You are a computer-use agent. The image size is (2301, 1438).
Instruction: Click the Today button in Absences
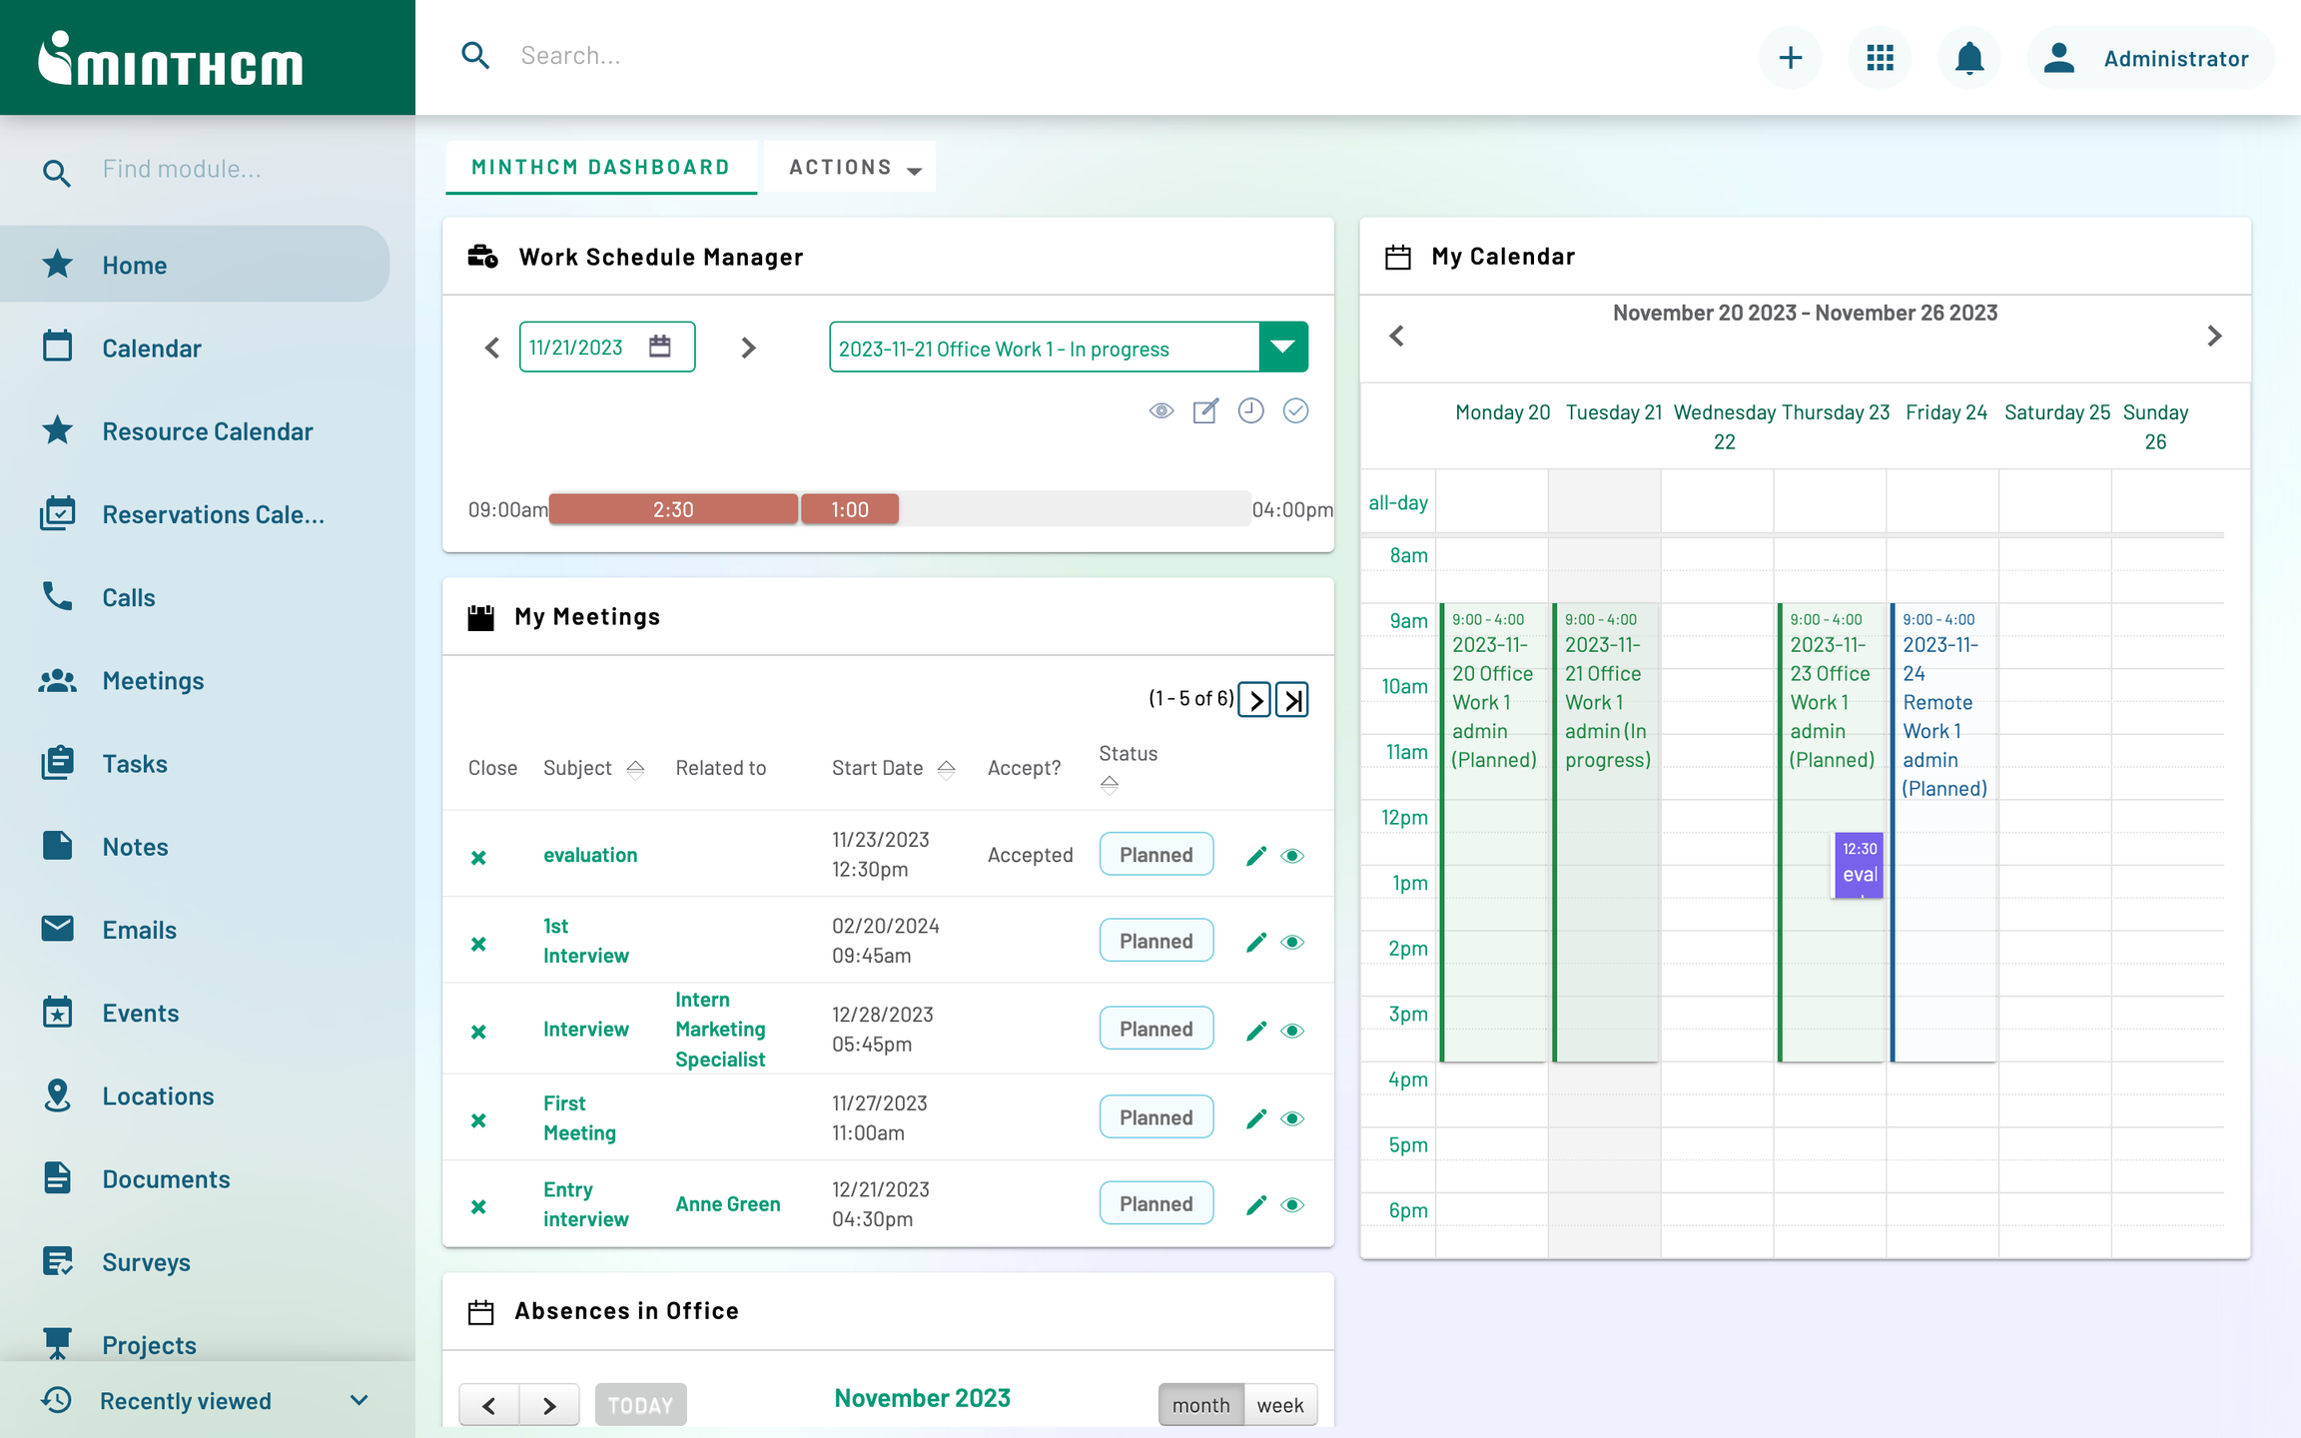tap(640, 1405)
